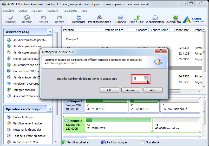Click Annuler in the wipe dialog
Viewport: 209px width, 146px height.
pyautogui.click(x=131, y=90)
